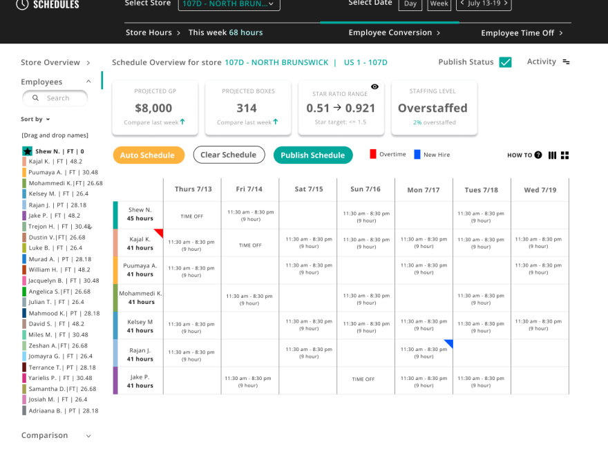
Task: Toggle Star Ratio Range visibility eye
Action: click(374, 87)
